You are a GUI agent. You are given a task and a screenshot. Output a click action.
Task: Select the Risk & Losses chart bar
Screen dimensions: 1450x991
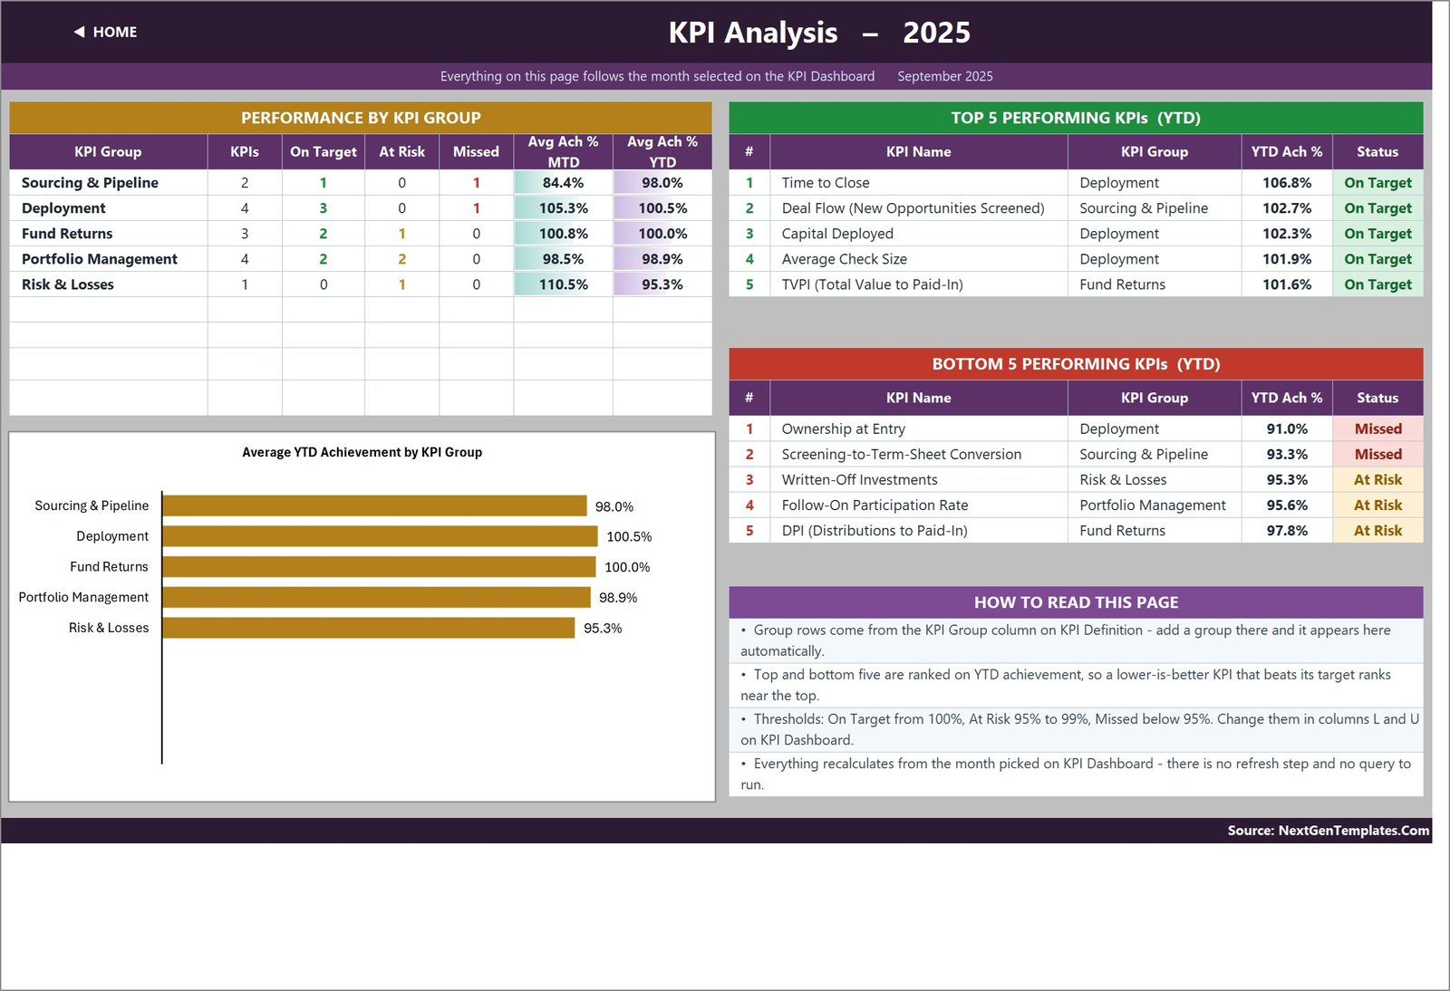[x=369, y=628]
